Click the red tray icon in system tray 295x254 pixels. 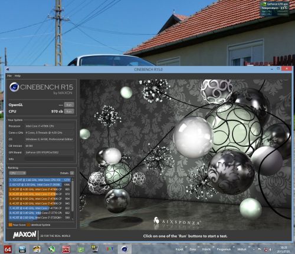265,249
